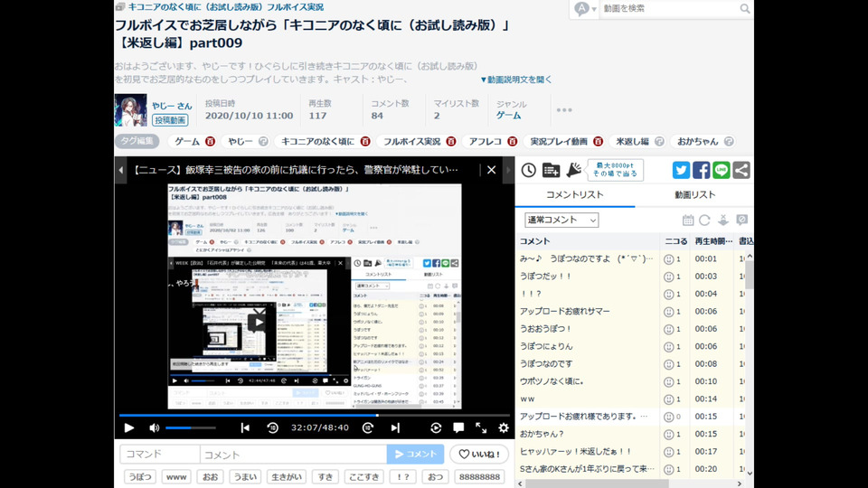868x488 pixels.
Task: Click the search magnifier icon
Action: tap(744, 8)
